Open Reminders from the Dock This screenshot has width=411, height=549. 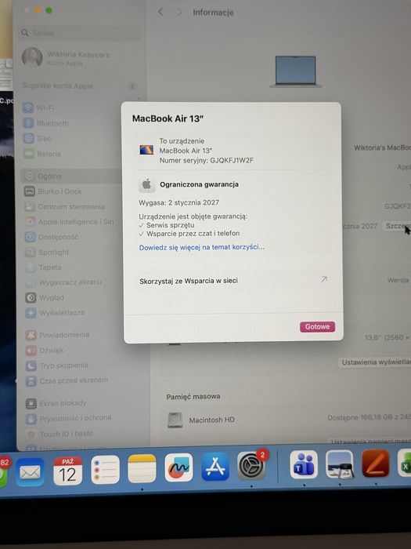click(105, 470)
